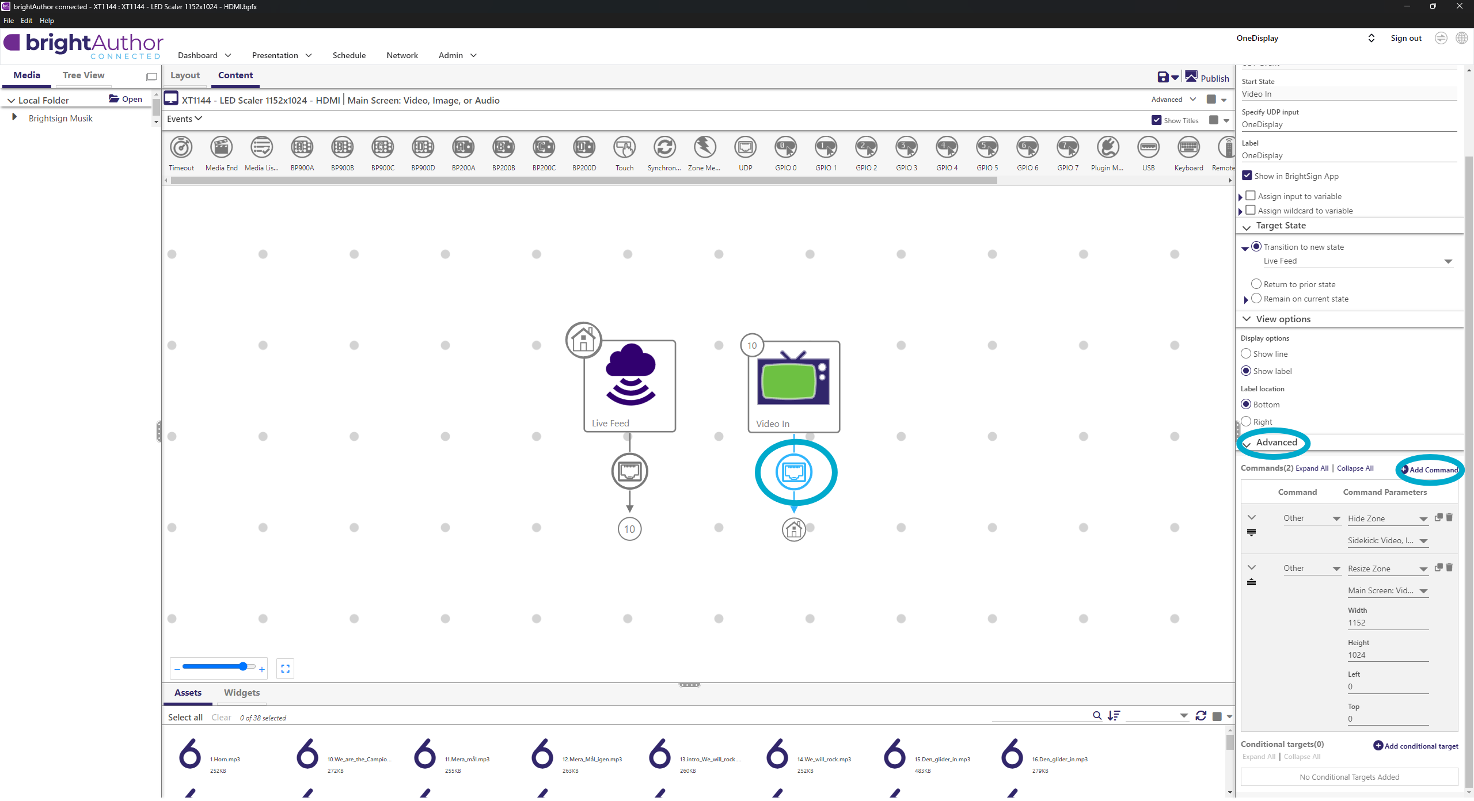Uncheck Show in BrightSign App
Screen dimensions: 1474x801
(1247, 176)
